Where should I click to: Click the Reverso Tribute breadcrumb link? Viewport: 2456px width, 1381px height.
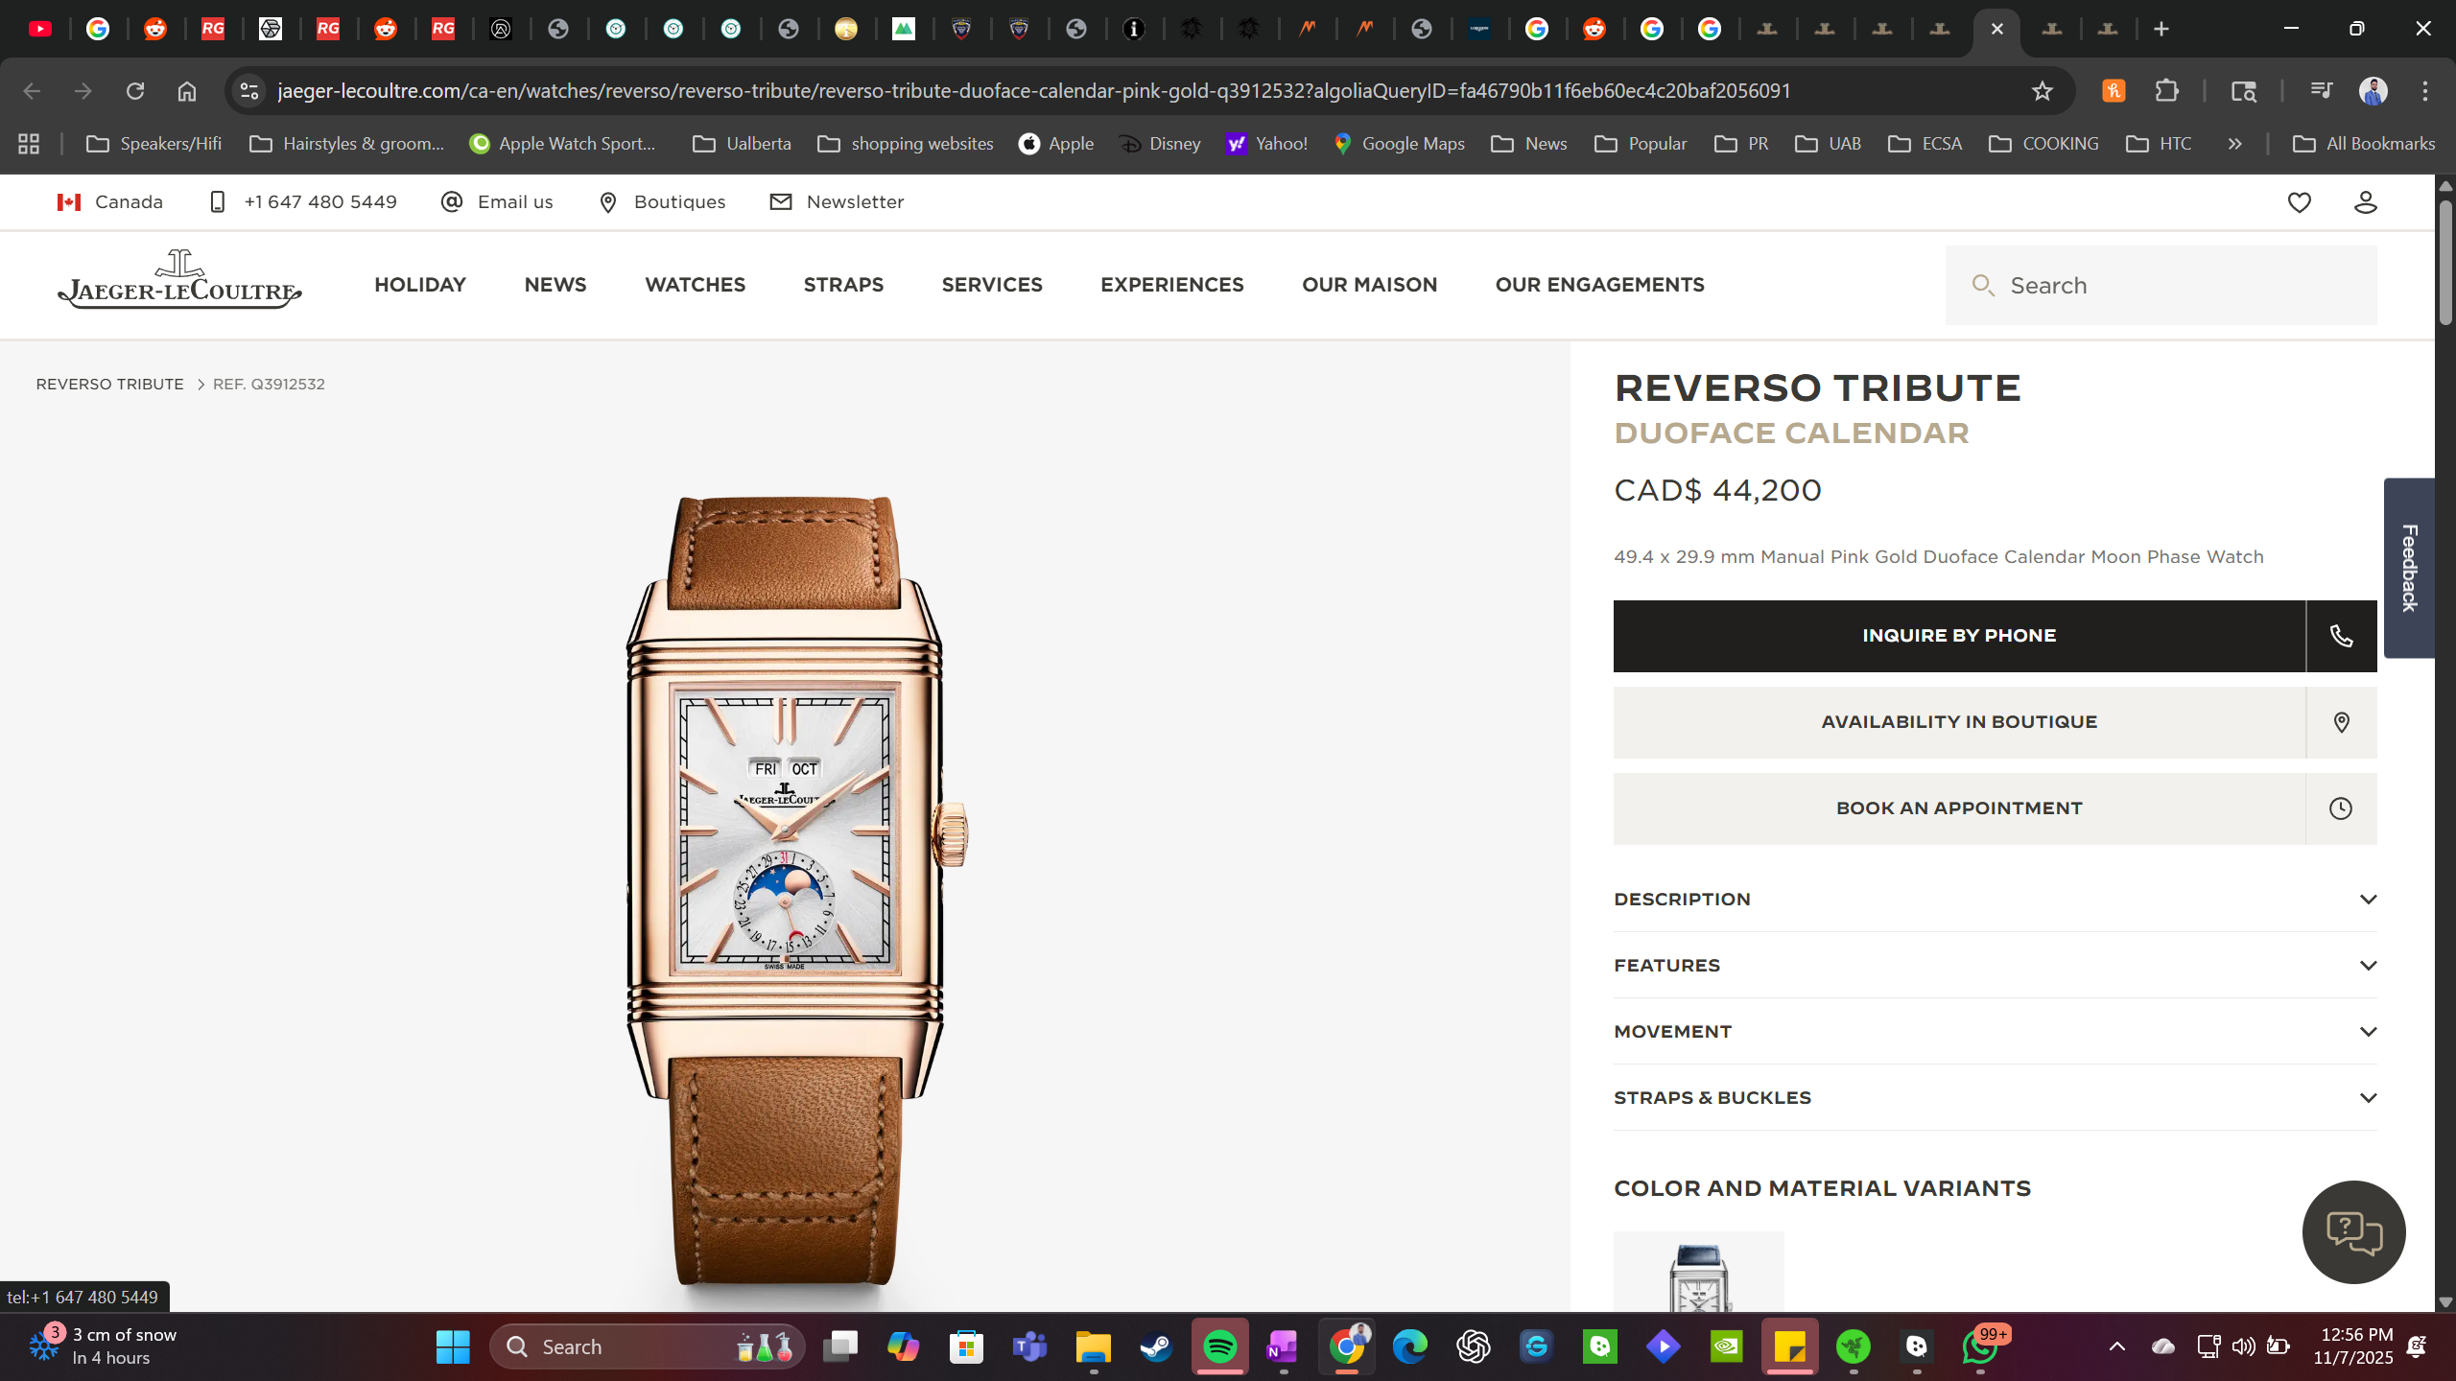[x=109, y=385]
